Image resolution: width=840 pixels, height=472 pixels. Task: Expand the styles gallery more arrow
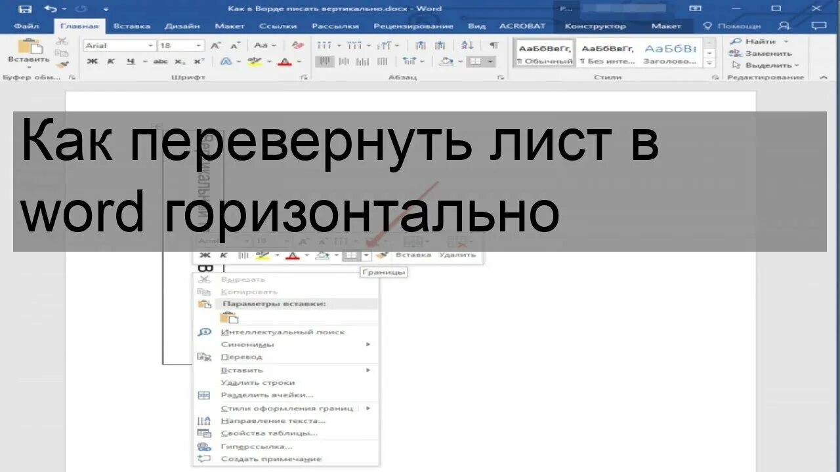pyautogui.click(x=709, y=63)
